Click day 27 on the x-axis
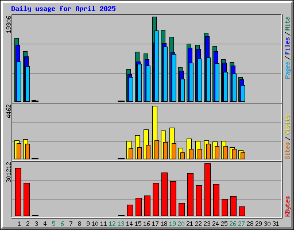294x230 pixels. [x=241, y=224]
